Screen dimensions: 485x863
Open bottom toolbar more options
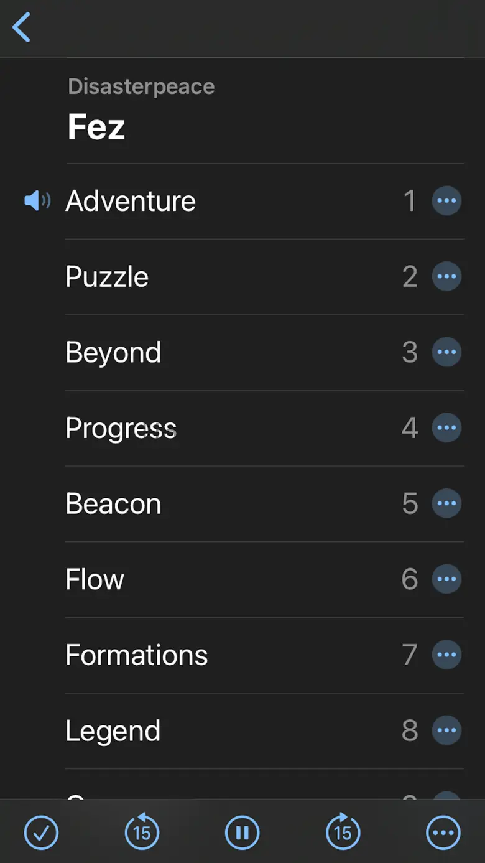point(443,833)
